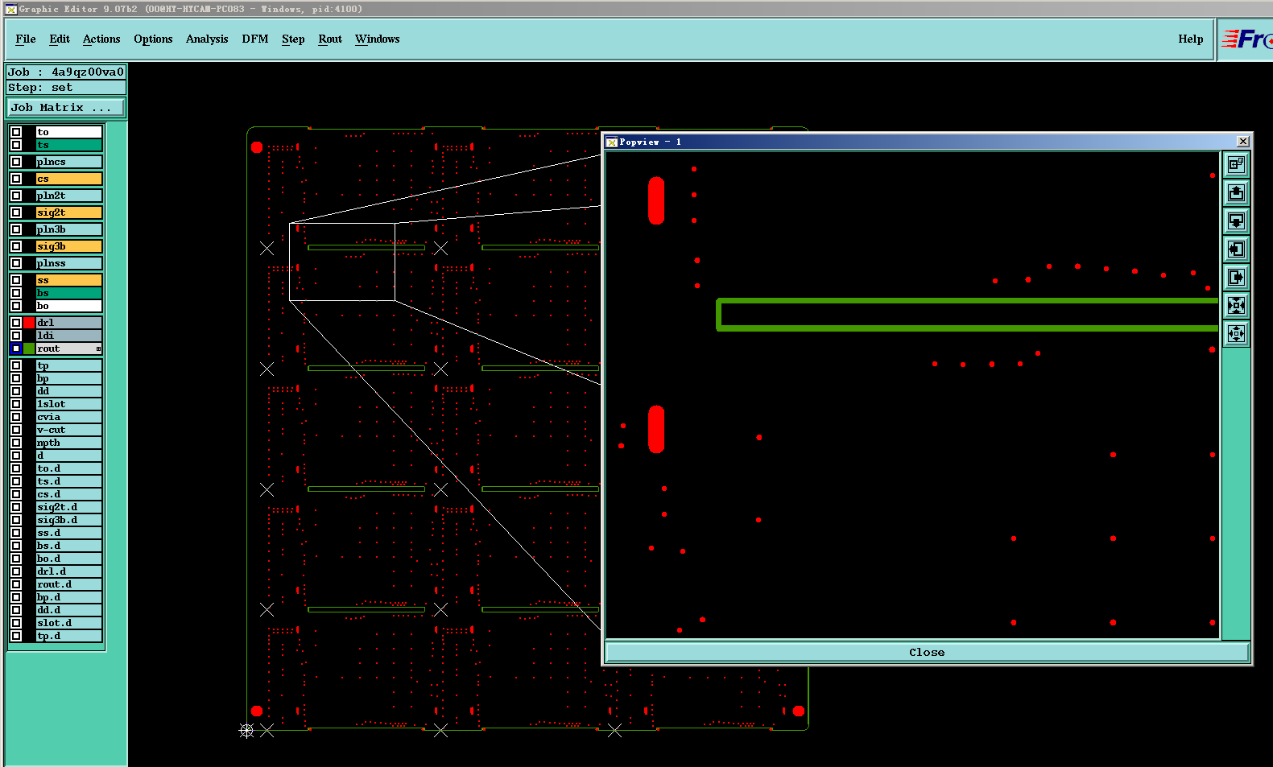
Task: Click the 'Job Matrix ...' button
Action: click(x=66, y=107)
